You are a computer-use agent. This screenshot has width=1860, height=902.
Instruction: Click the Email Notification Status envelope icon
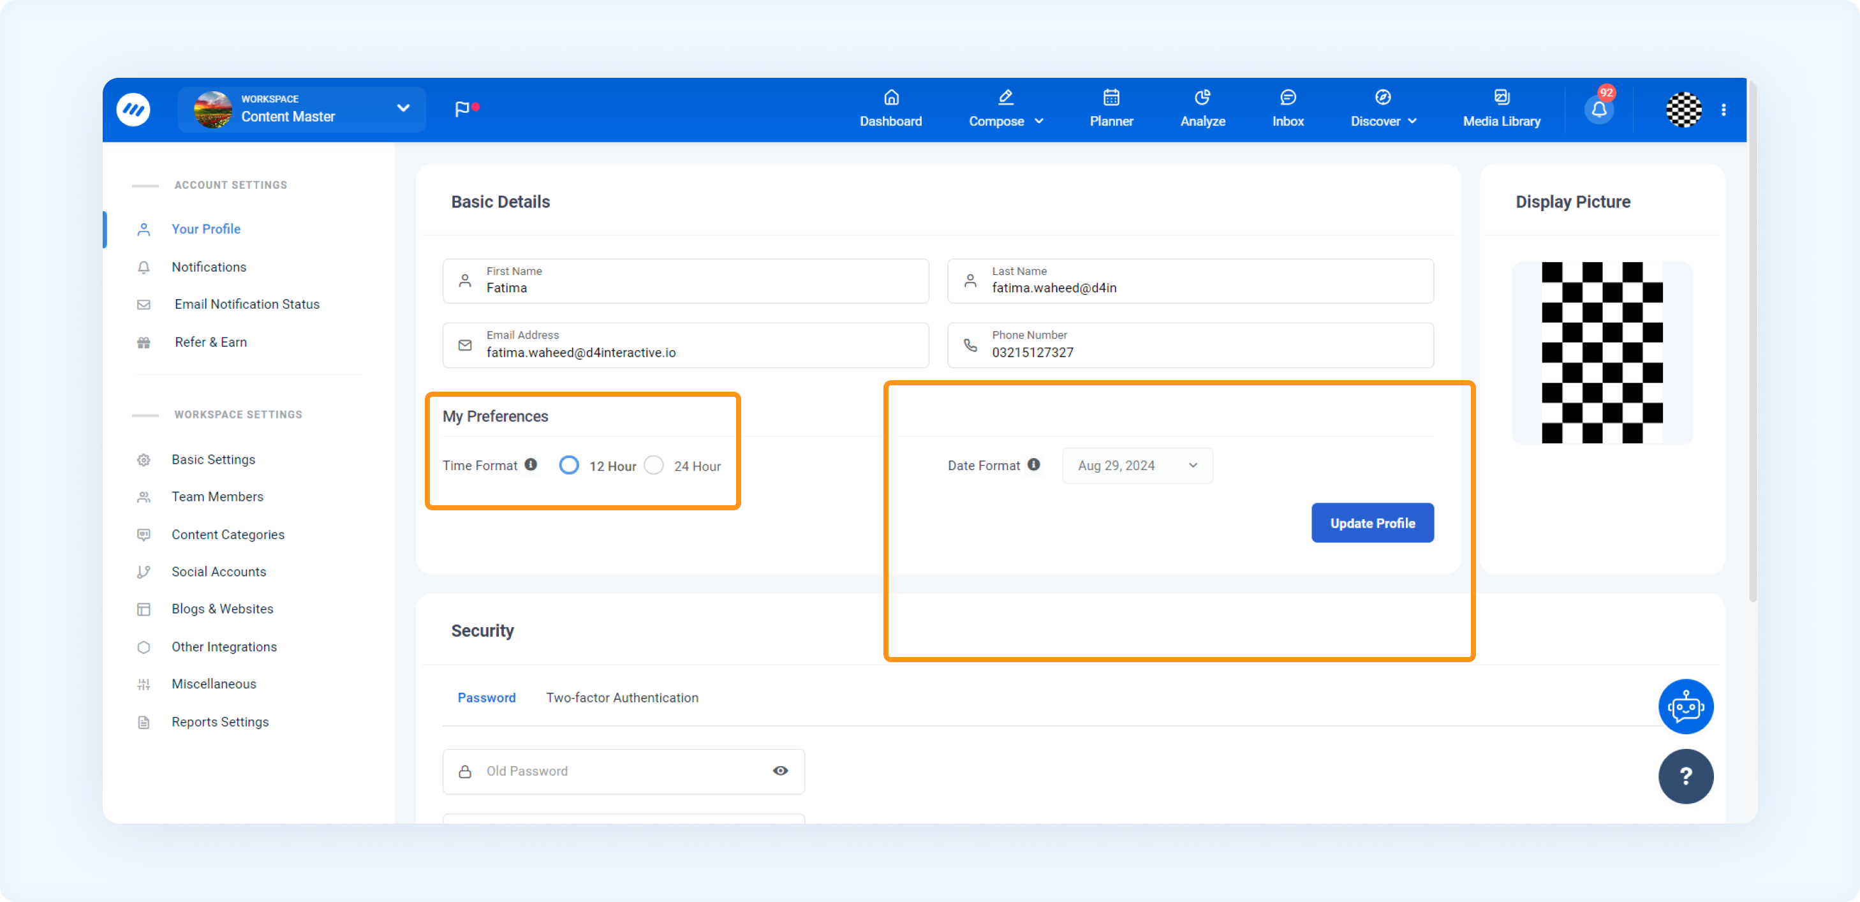coord(144,305)
